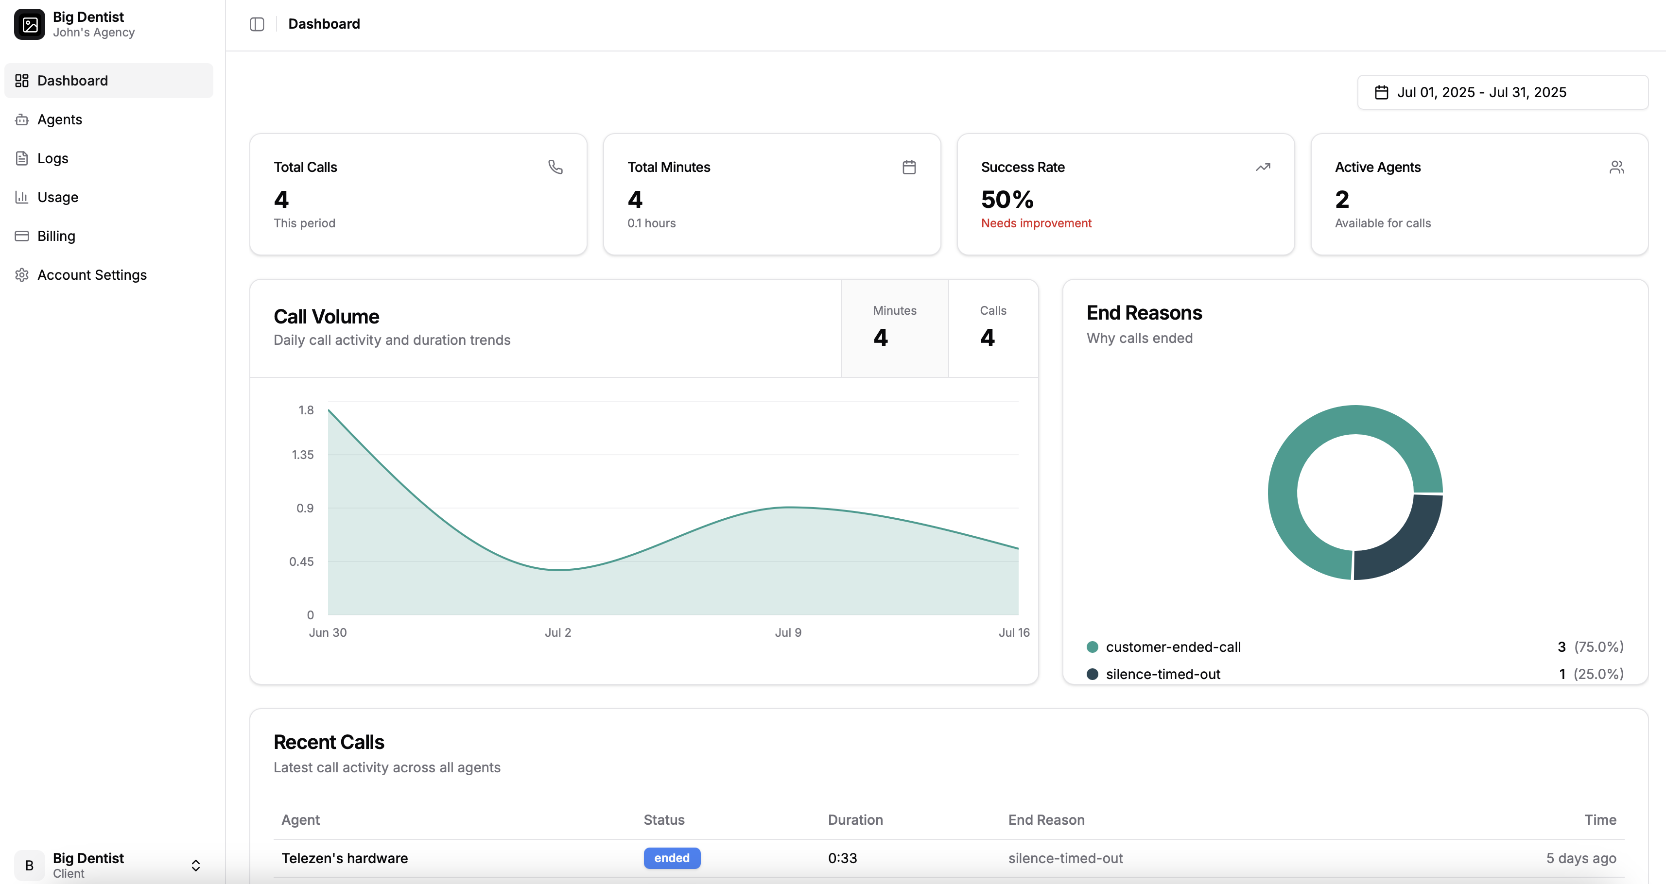The height and width of the screenshot is (884, 1666).
Task: Click the Billing card icon
Action: (22, 236)
